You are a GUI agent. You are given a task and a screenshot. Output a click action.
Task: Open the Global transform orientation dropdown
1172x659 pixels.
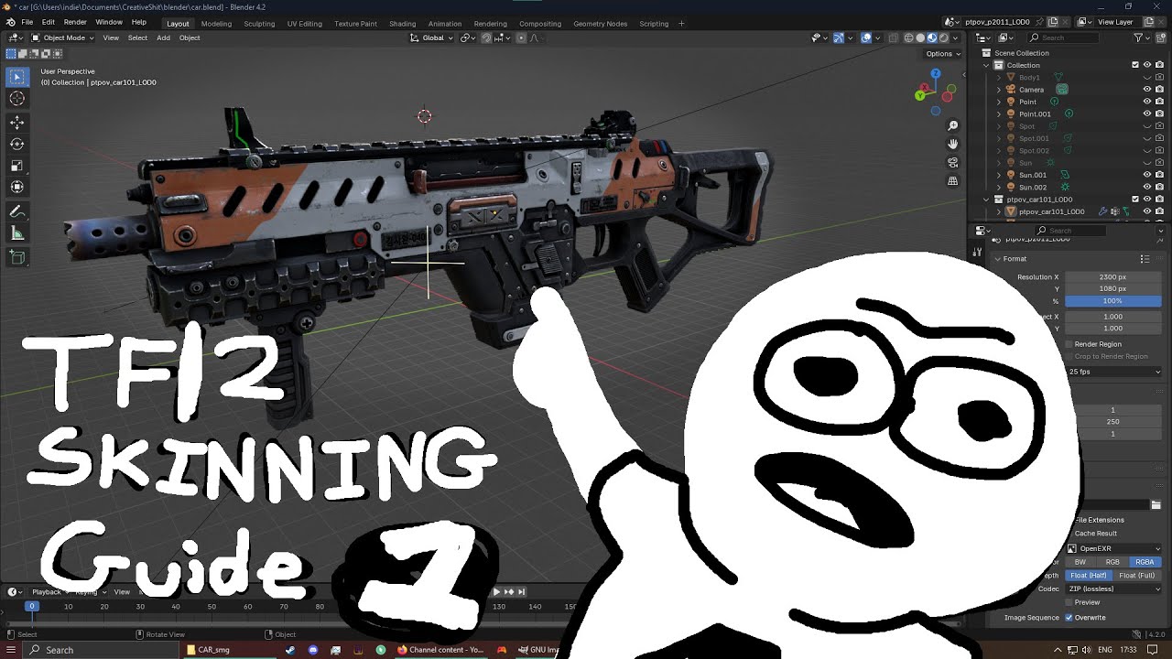pyautogui.click(x=431, y=38)
